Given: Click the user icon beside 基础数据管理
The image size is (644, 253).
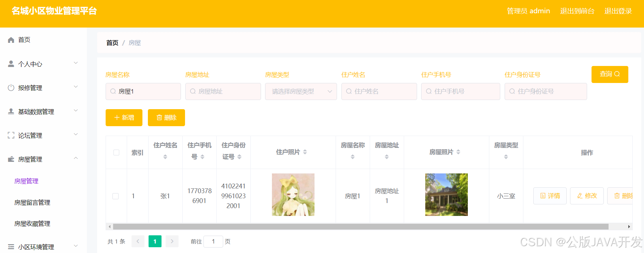Looking at the screenshot, I should click(x=11, y=111).
